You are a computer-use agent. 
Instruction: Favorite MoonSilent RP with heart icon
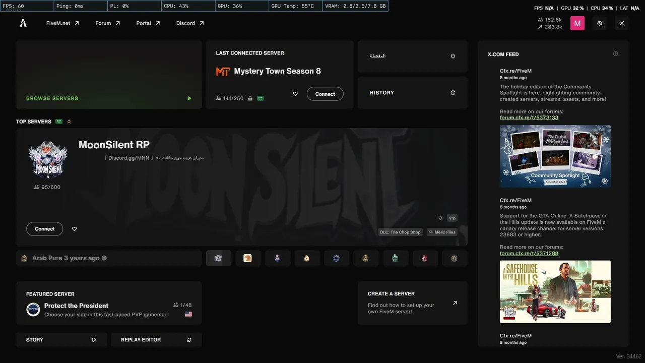click(75, 229)
